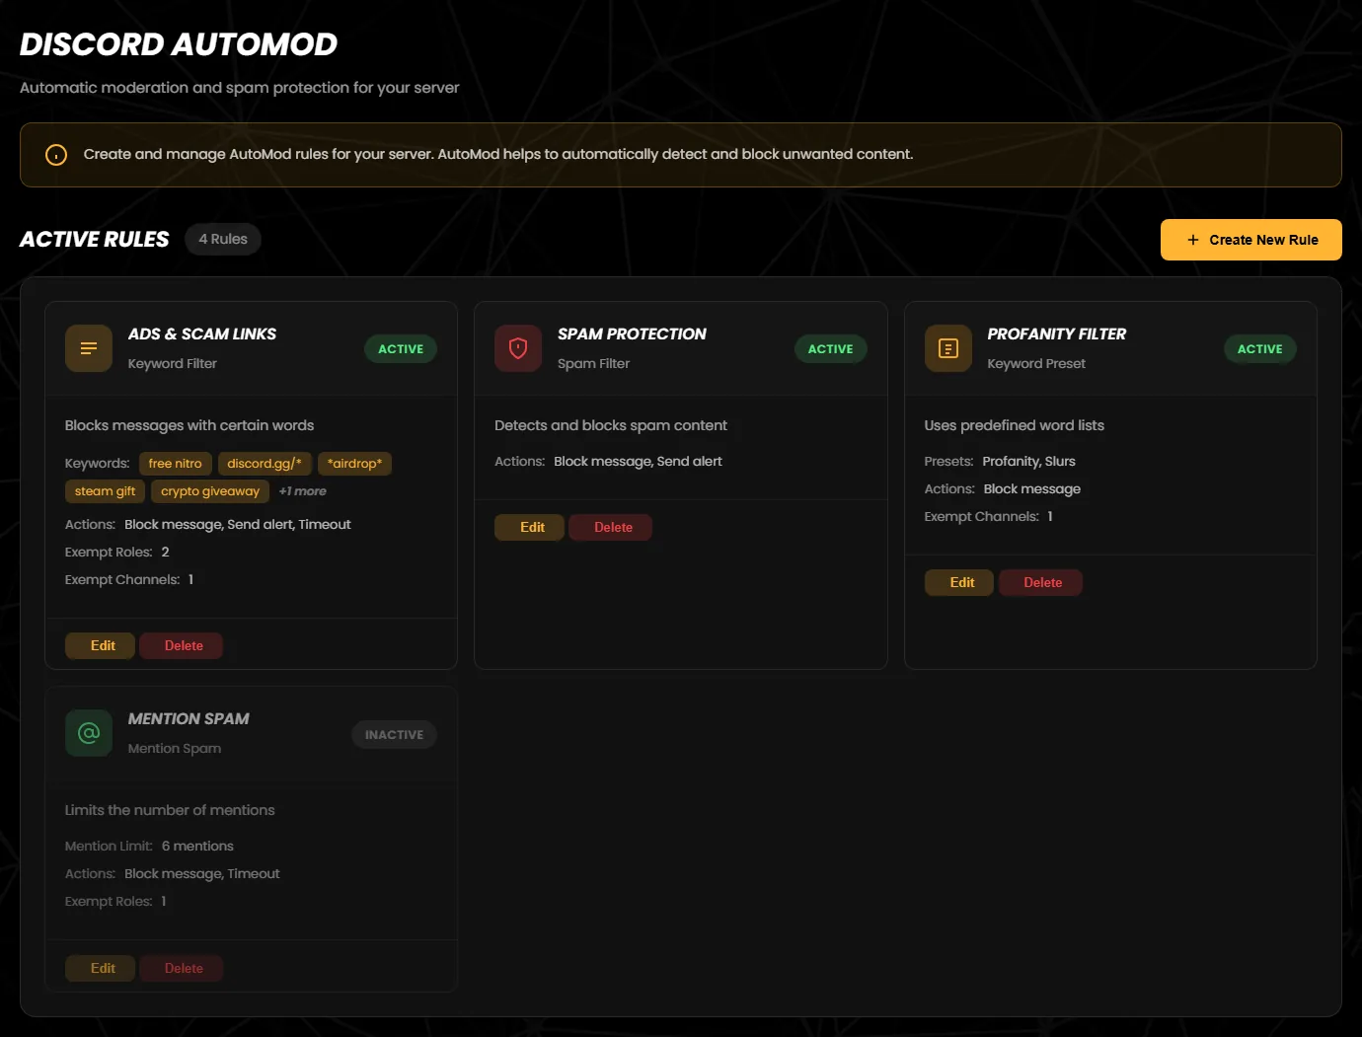The height and width of the screenshot is (1037, 1362).
Task: Click the 'ADS & SCAM LINKS' rule title
Action: click(x=202, y=334)
